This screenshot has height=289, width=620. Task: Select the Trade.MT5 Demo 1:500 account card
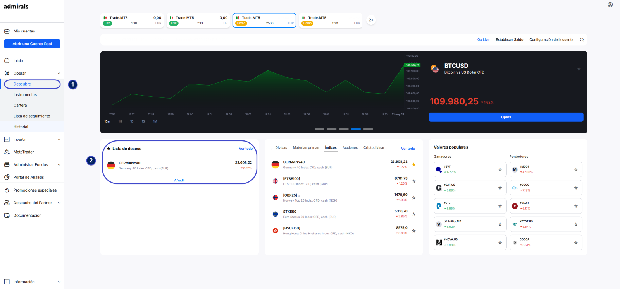(264, 21)
